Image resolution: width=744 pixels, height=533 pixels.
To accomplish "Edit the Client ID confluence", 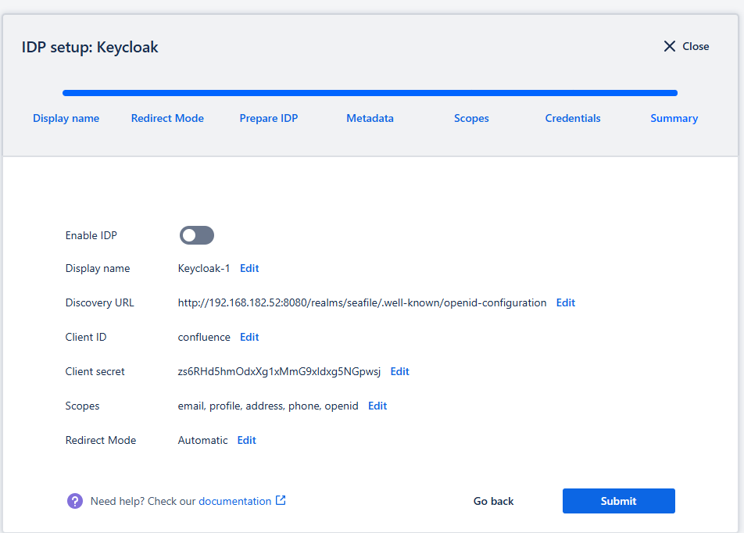I will 249,337.
